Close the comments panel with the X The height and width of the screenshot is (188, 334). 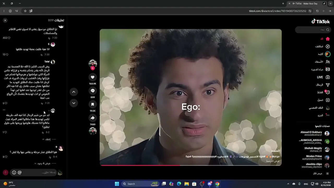tap(5, 20)
